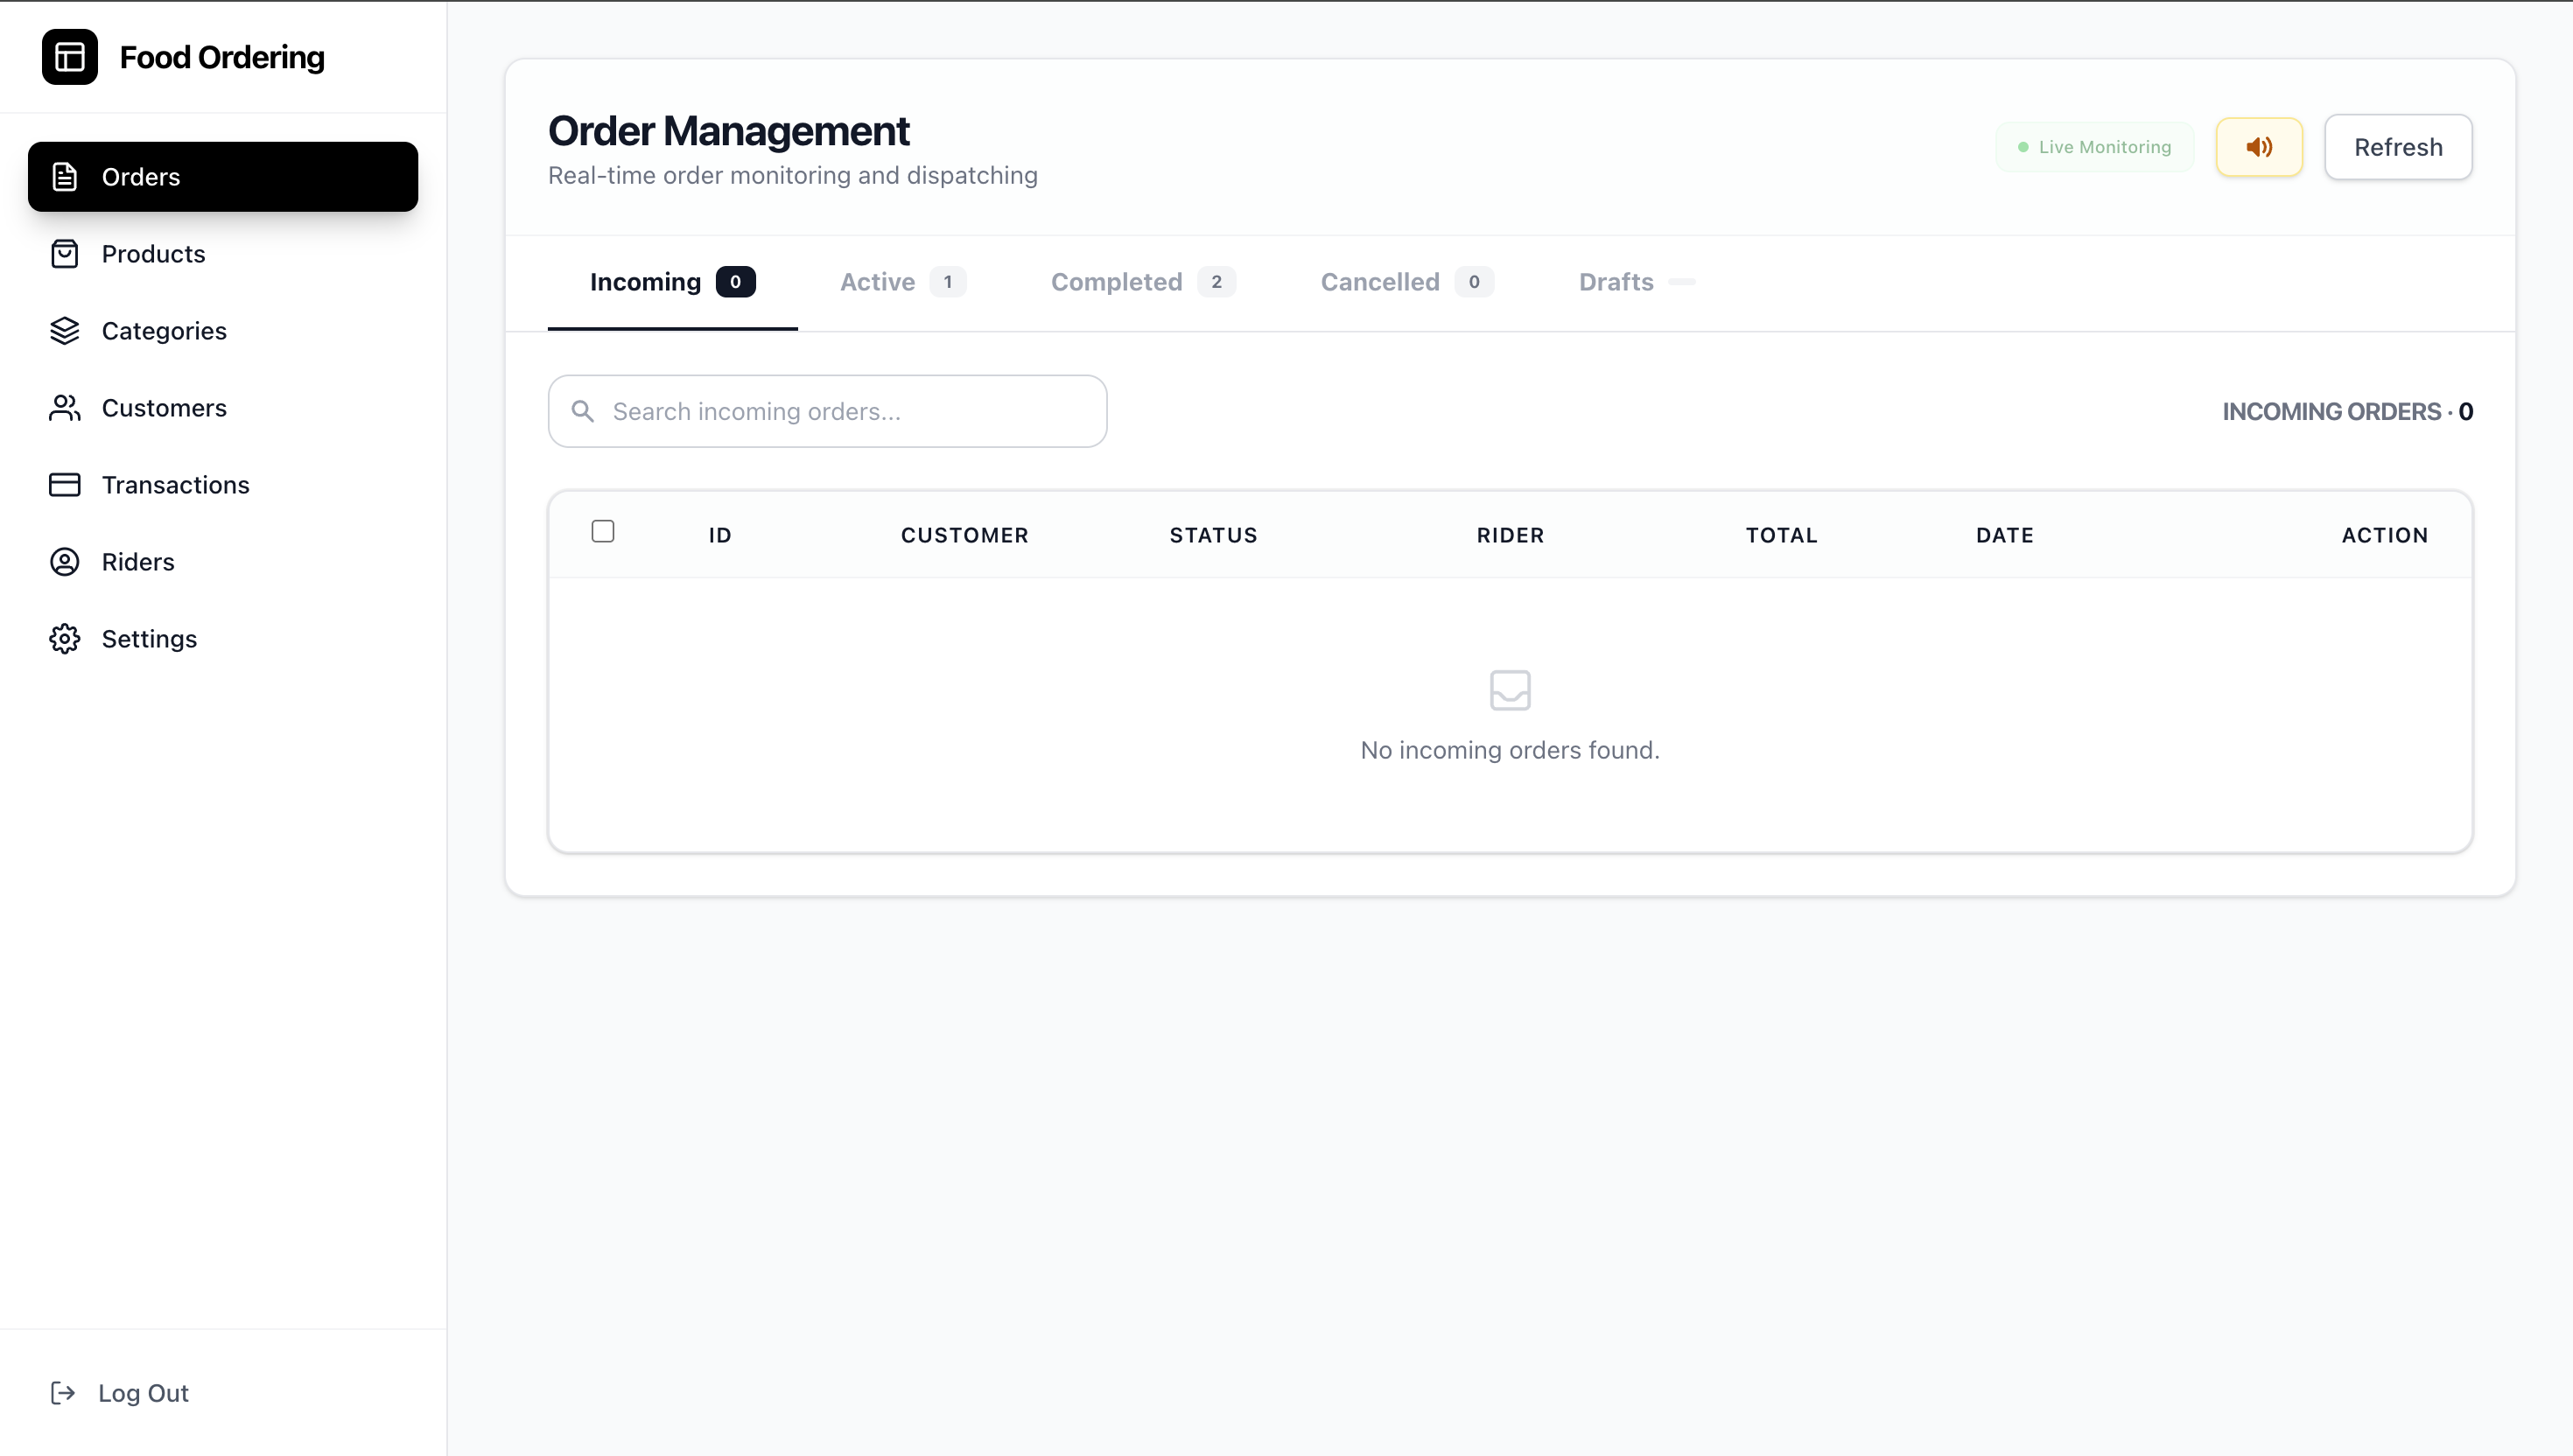
Task: Click the Customers people icon
Action: (65, 408)
